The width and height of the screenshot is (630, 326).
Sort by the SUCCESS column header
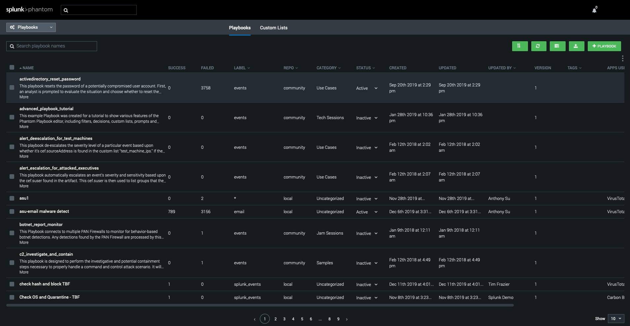[177, 68]
